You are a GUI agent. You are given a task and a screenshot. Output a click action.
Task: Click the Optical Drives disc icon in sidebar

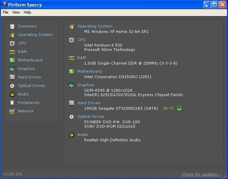(x=12, y=86)
